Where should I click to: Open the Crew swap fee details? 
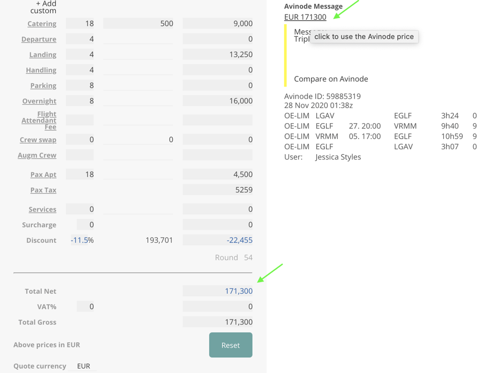37,140
